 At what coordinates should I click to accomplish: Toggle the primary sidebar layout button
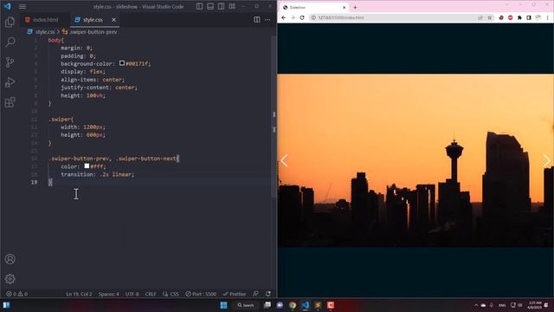(x=199, y=6)
